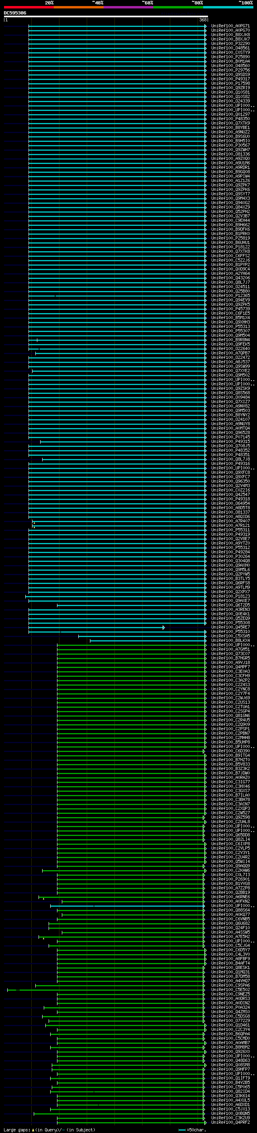Open the UniRef100_Q9SDS9 entry
257x1133 pixels.
(230, 74)
